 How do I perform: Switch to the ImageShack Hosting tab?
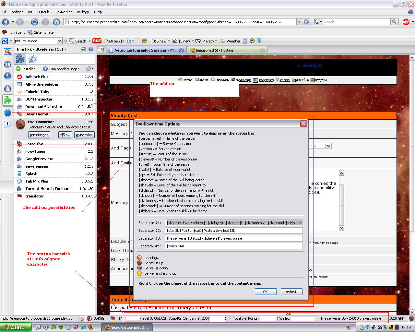(x=227, y=50)
